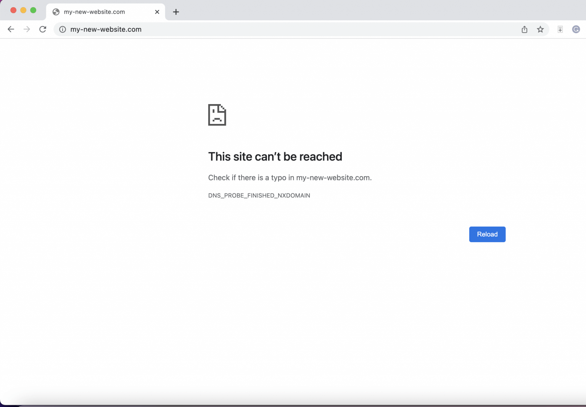Open a new tab with the plus button
The height and width of the screenshot is (407, 586).
pyautogui.click(x=176, y=12)
